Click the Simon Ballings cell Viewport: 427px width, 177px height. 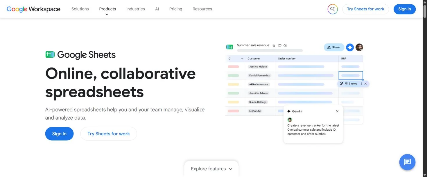(258, 102)
